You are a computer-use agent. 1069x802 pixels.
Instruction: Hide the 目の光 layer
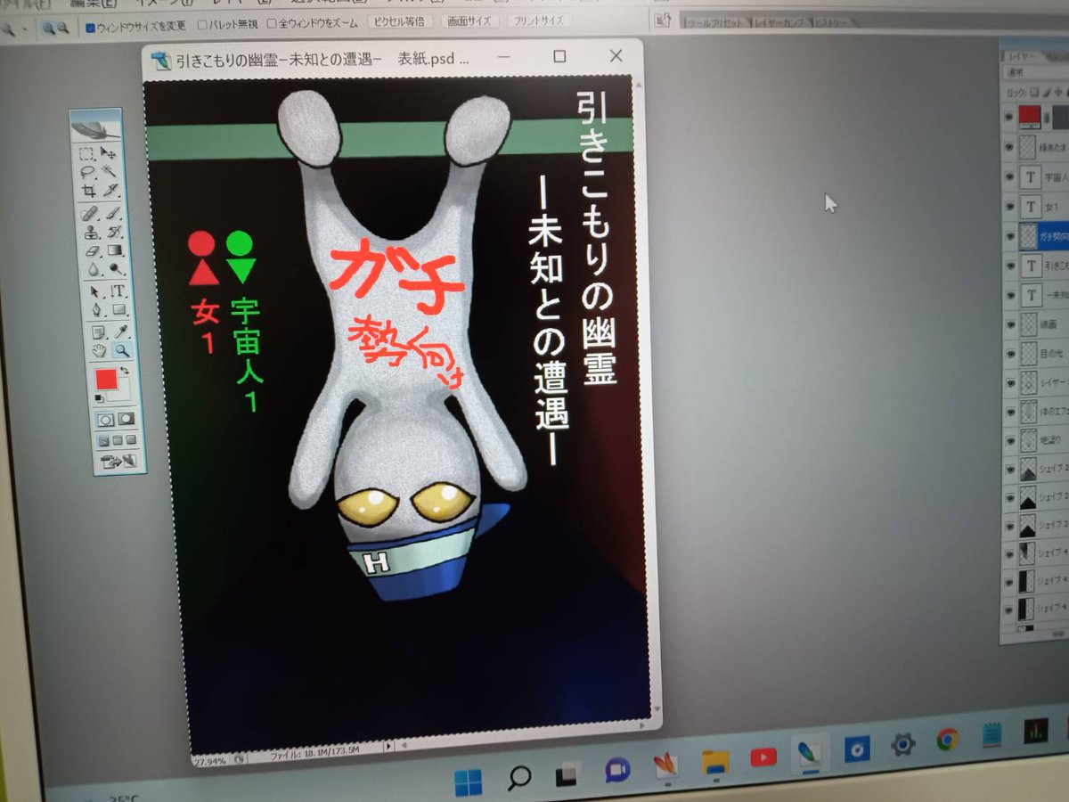pyautogui.click(x=1009, y=353)
